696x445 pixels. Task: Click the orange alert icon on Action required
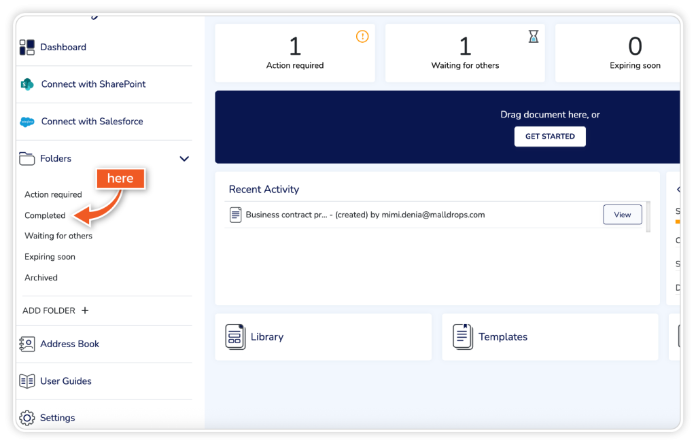pos(362,37)
